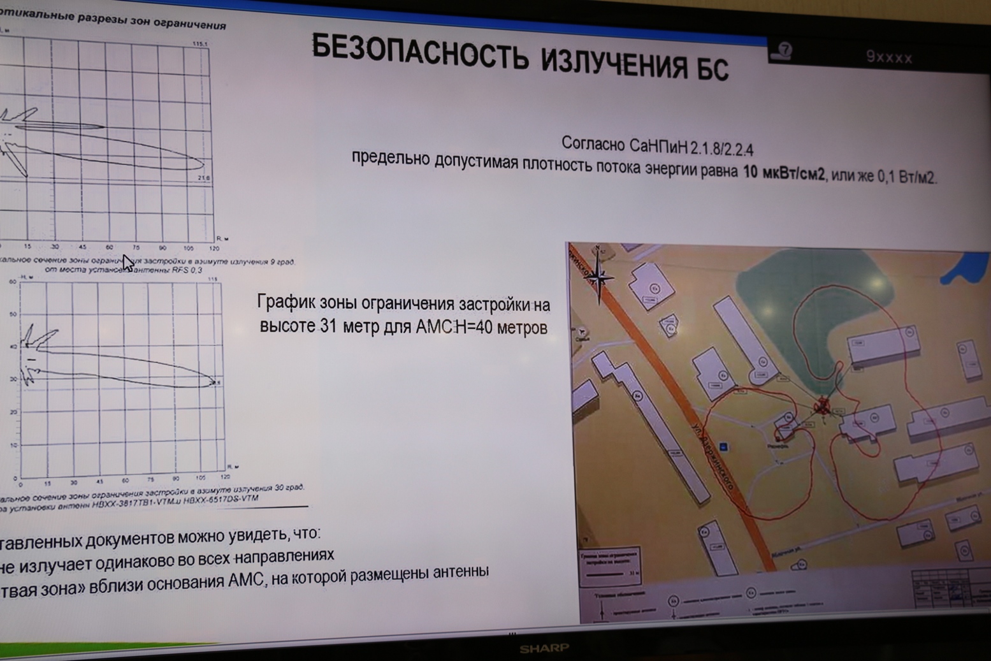991x661 pixels.
Task: Click the bold text 10 мкВт/см2
Action: [783, 173]
